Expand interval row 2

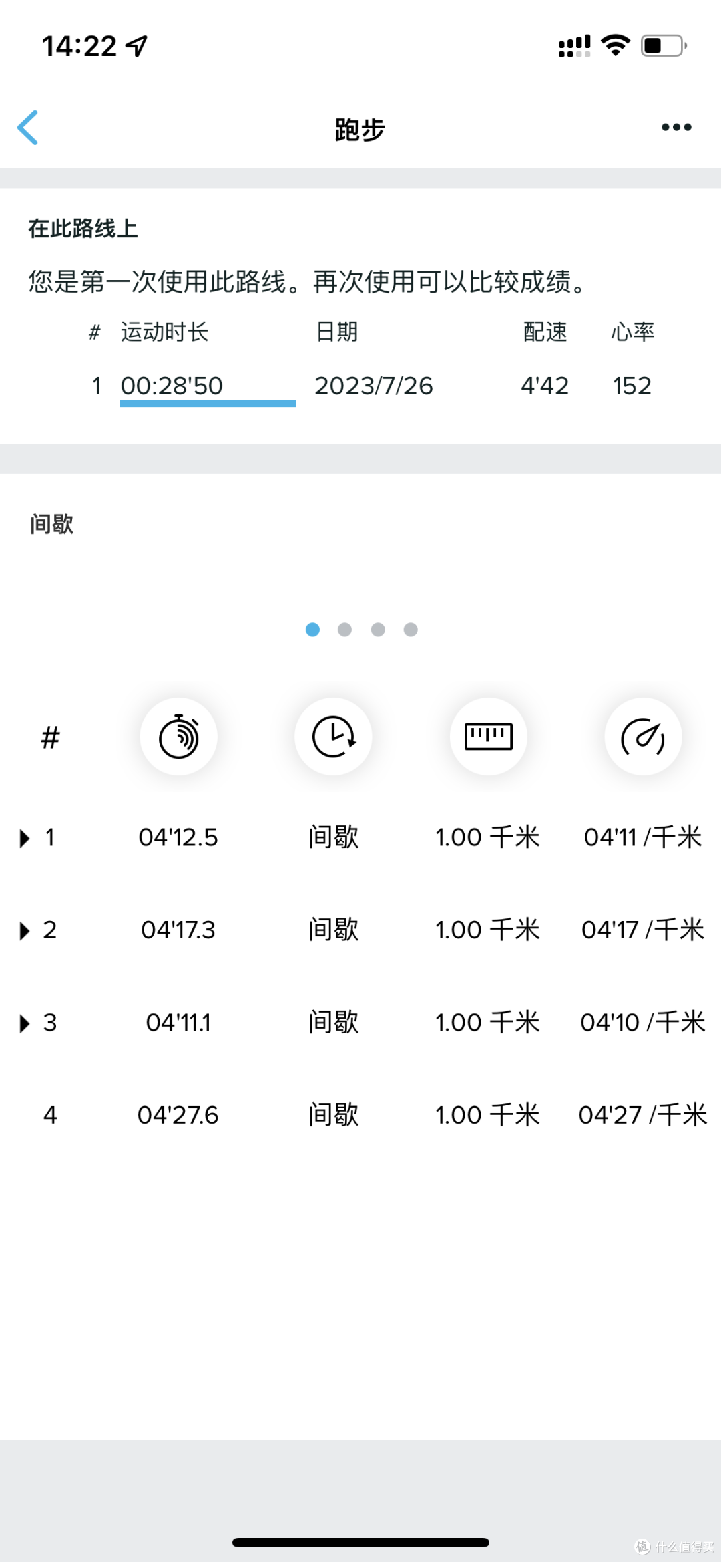[25, 930]
